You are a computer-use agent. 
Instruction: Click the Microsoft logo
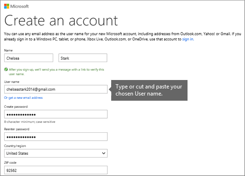[x=16, y=6]
